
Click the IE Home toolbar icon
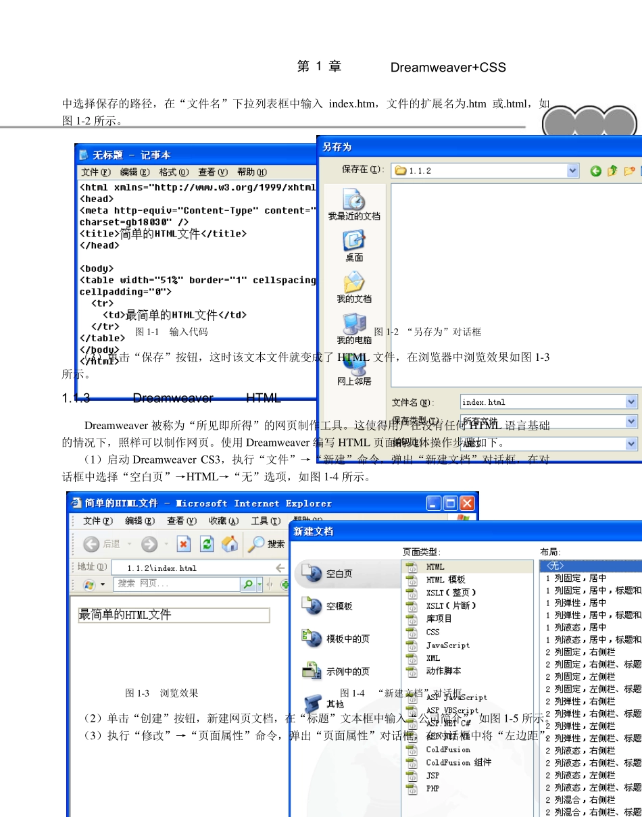point(230,544)
